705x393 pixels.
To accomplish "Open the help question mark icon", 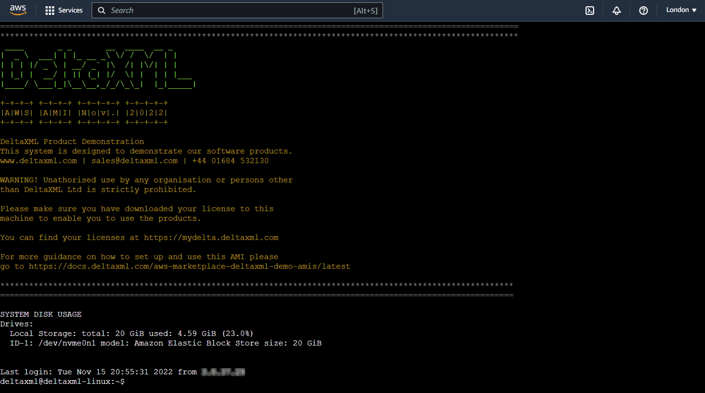I will tap(644, 11).
